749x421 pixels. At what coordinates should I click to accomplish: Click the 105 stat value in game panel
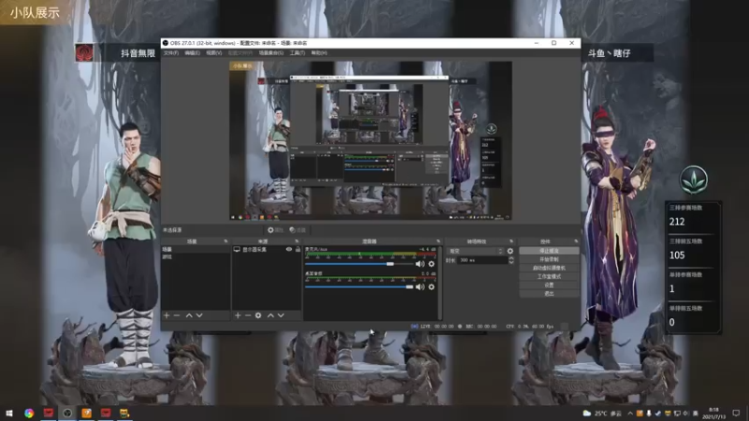[x=677, y=254]
